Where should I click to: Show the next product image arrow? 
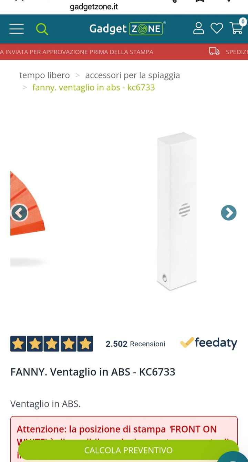tap(229, 213)
